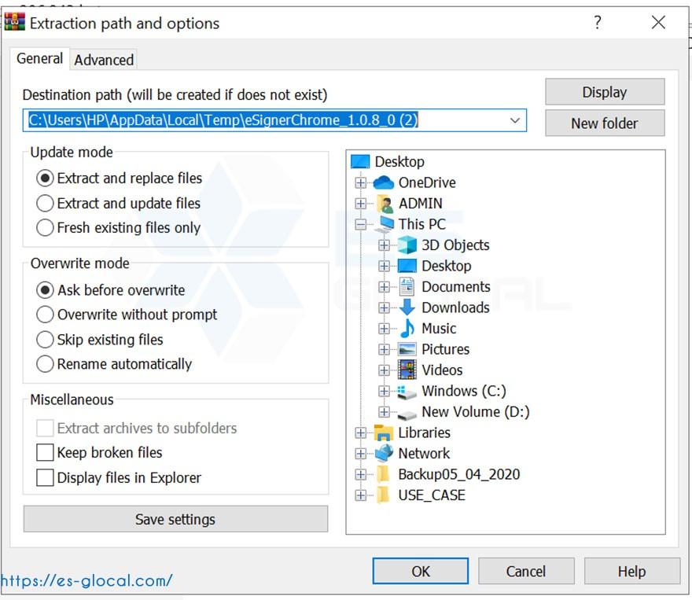Click the Music note icon

tap(407, 328)
